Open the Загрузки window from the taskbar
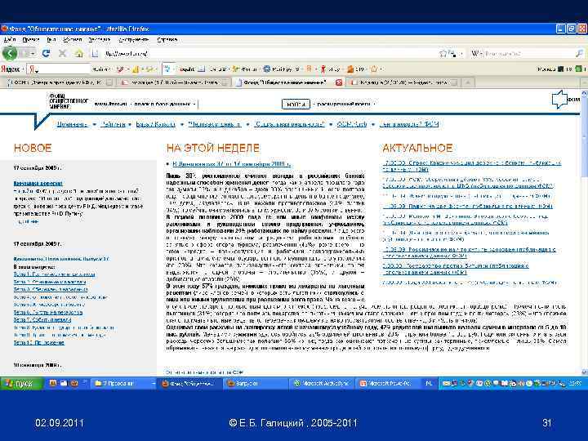Screen dimensions: 588x441 (x=255, y=383)
